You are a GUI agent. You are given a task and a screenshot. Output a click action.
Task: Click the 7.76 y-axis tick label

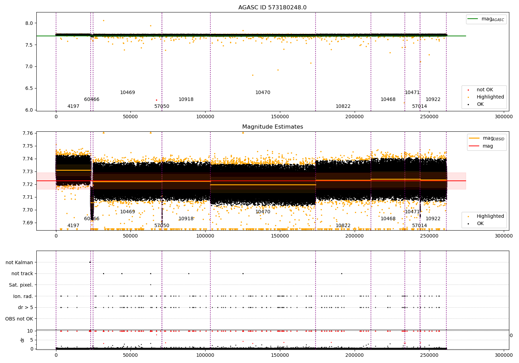(27, 133)
